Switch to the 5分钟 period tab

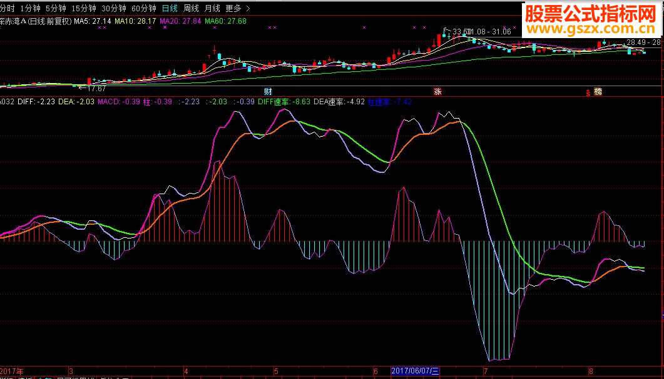[x=56, y=8]
